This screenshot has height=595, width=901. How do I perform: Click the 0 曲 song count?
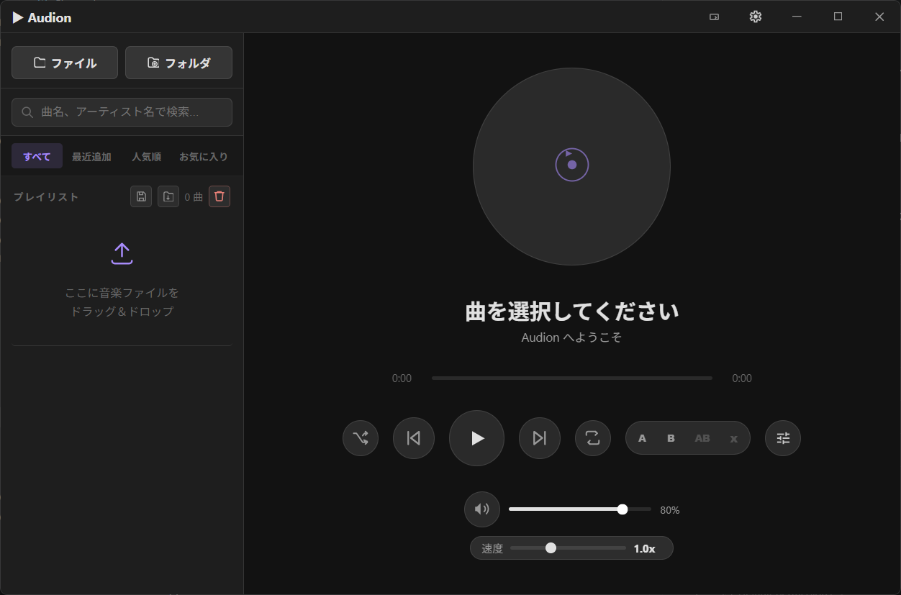[x=194, y=197]
